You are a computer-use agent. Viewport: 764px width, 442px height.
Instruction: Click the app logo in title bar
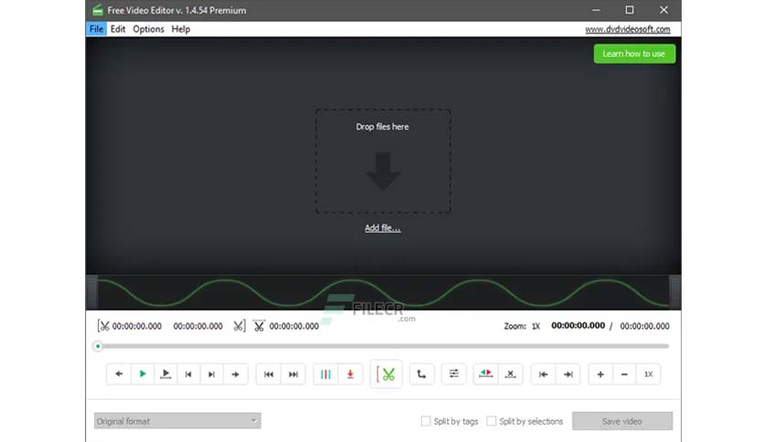pyautogui.click(x=98, y=10)
